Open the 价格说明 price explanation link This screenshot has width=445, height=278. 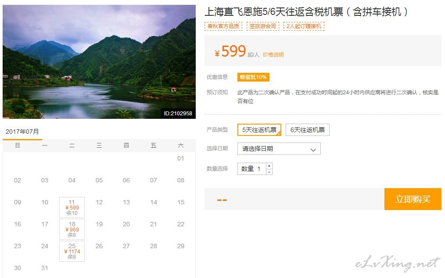[273, 54]
